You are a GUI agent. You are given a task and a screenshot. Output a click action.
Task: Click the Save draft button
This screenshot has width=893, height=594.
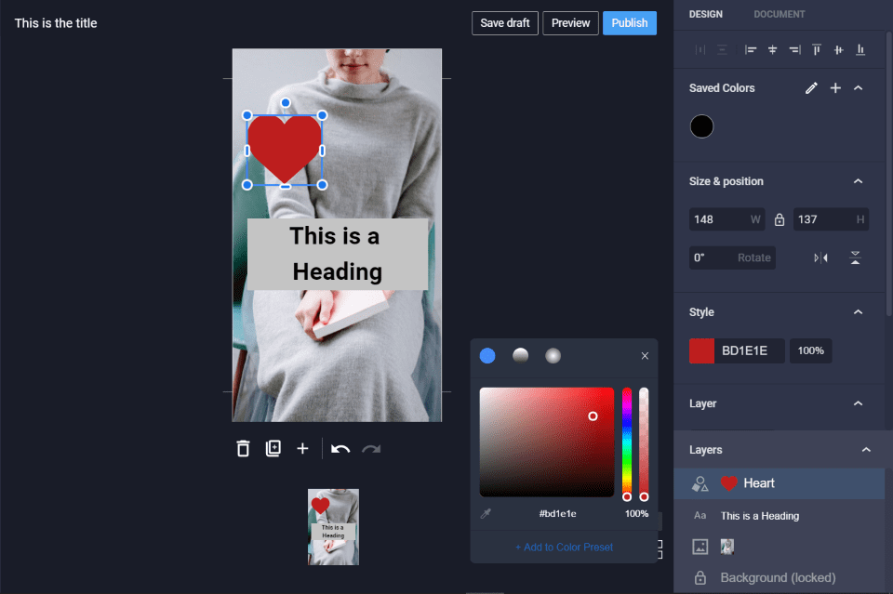coord(505,23)
